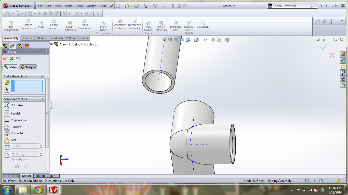This screenshot has width=348, height=195.
Task: Select the Explode Line Sketch tool
Action: 189,28
